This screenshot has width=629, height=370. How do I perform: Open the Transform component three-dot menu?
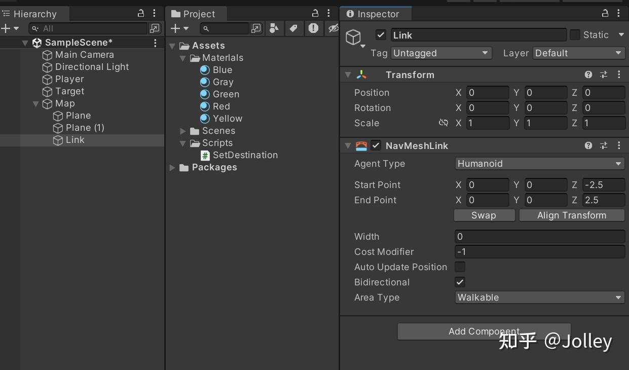(619, 75)
